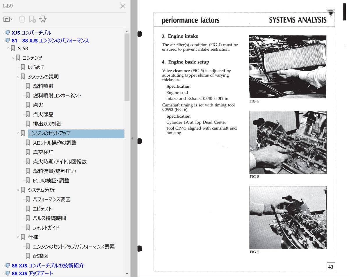Image resolution: width=349 pixels, height=279 pixels.
Task: Collapse the システムの説明 section
Action: pos(18,77)
